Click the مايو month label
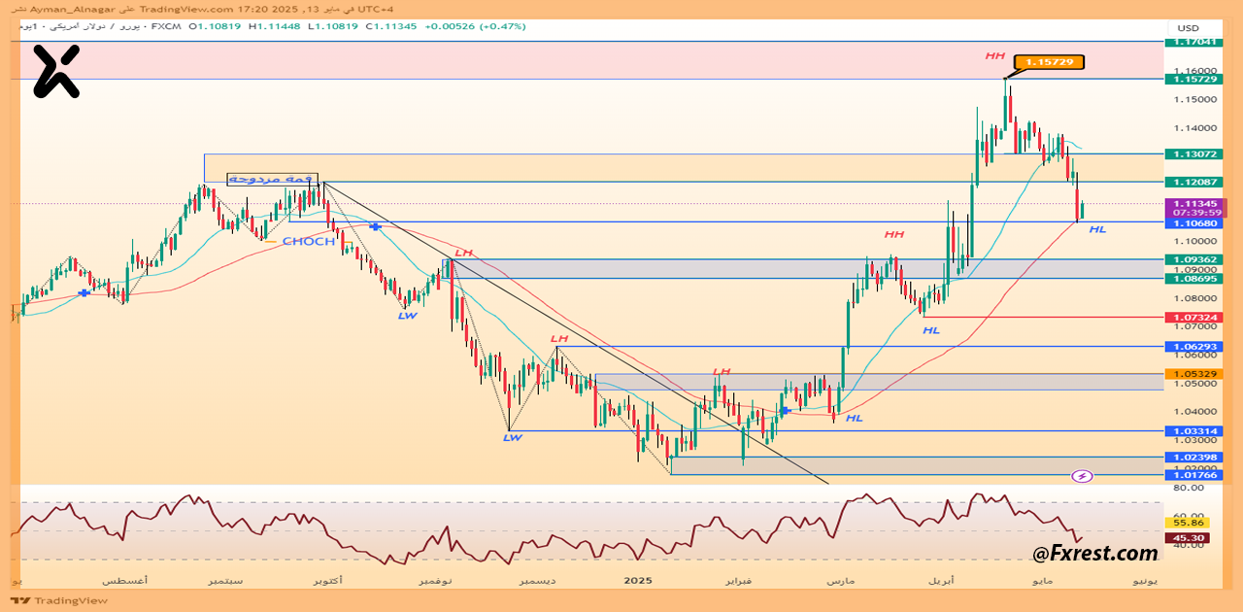 1042,580
